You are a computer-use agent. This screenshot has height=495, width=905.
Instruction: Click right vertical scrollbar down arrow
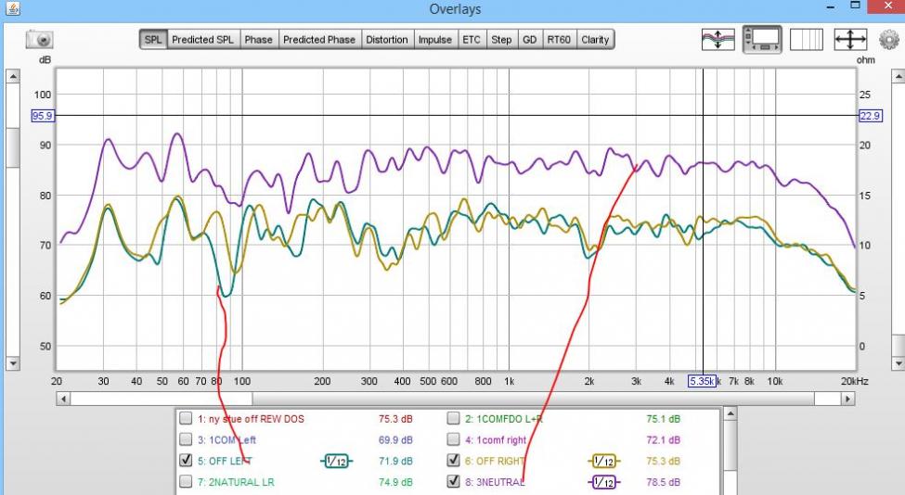coord(899,363)
